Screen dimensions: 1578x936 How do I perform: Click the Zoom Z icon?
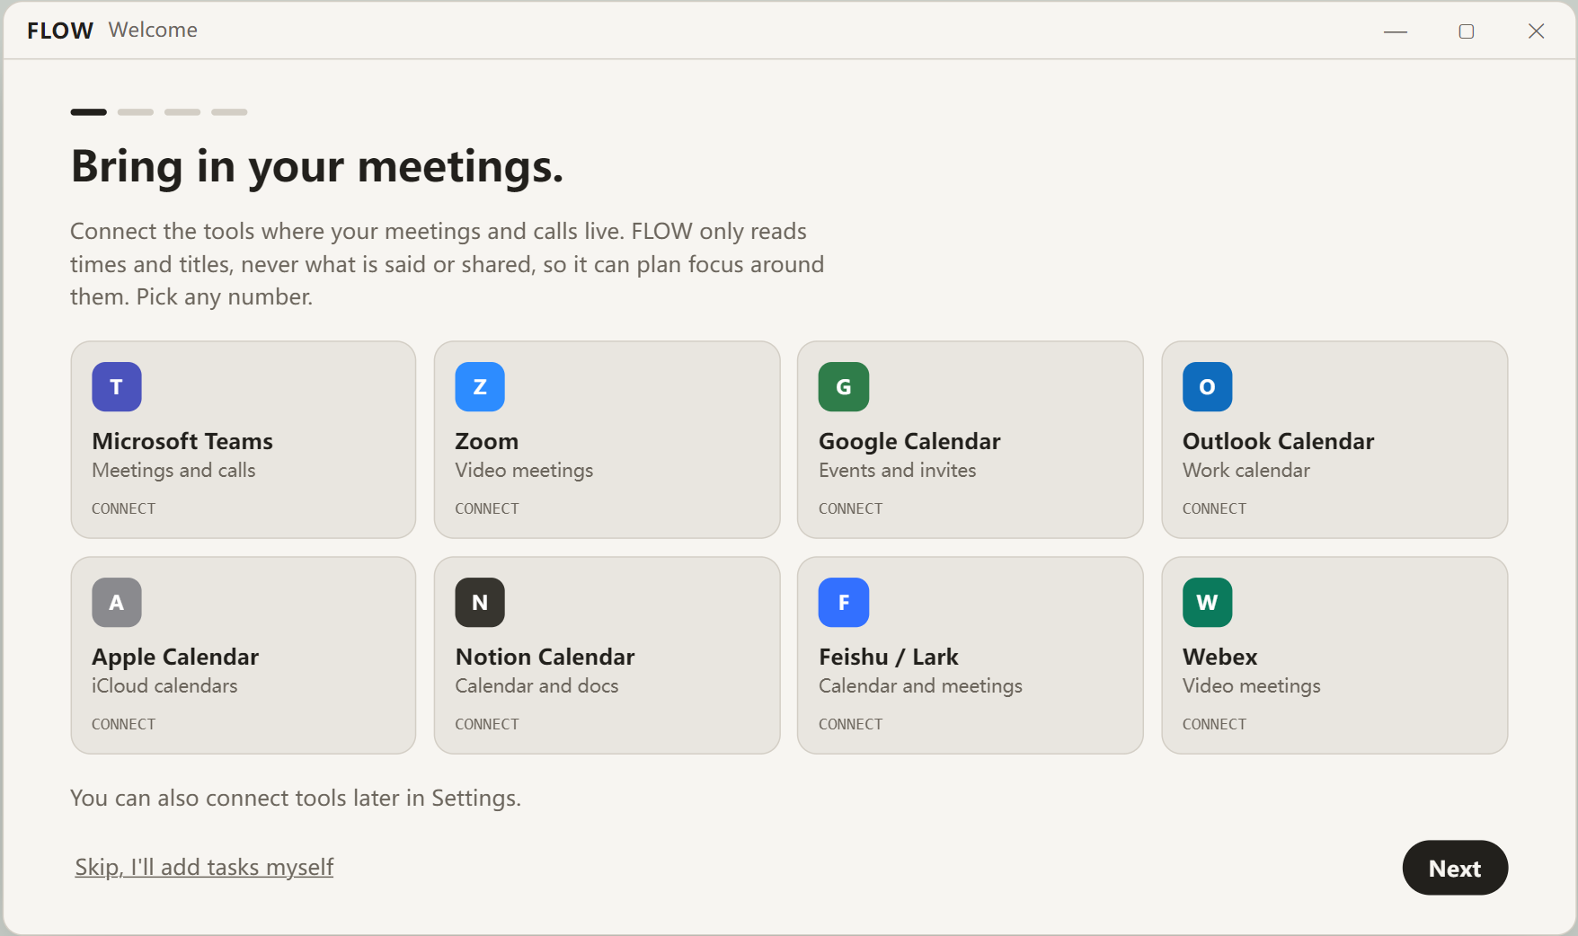[x=480, y=386]
